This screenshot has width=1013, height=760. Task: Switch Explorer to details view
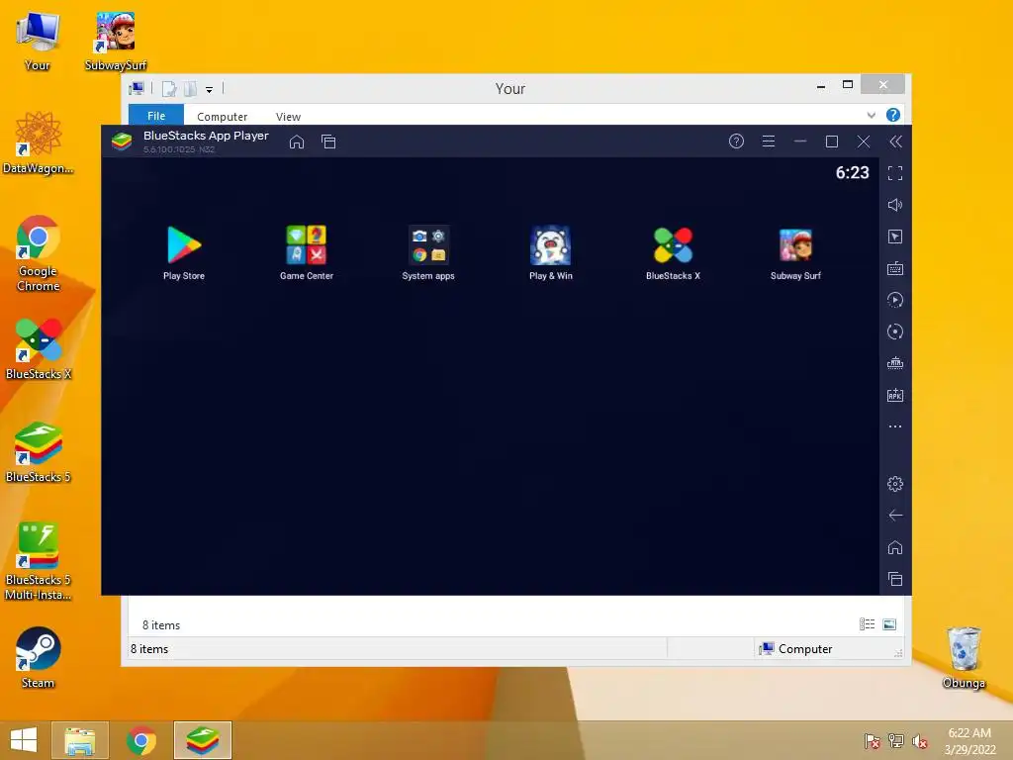pyautogui.click(x=867, y=624)
